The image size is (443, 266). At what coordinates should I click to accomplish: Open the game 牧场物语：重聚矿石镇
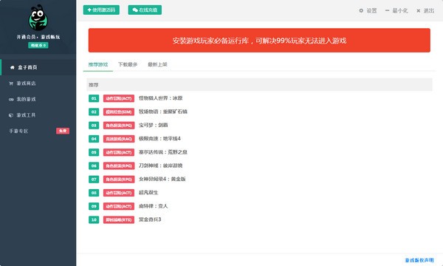(x=163, y=112)
